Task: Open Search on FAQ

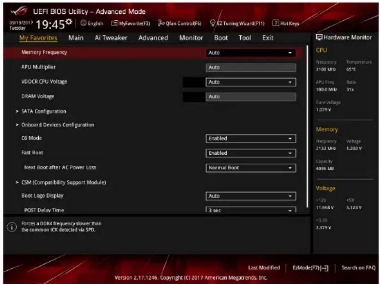Action: pos(358,268)
